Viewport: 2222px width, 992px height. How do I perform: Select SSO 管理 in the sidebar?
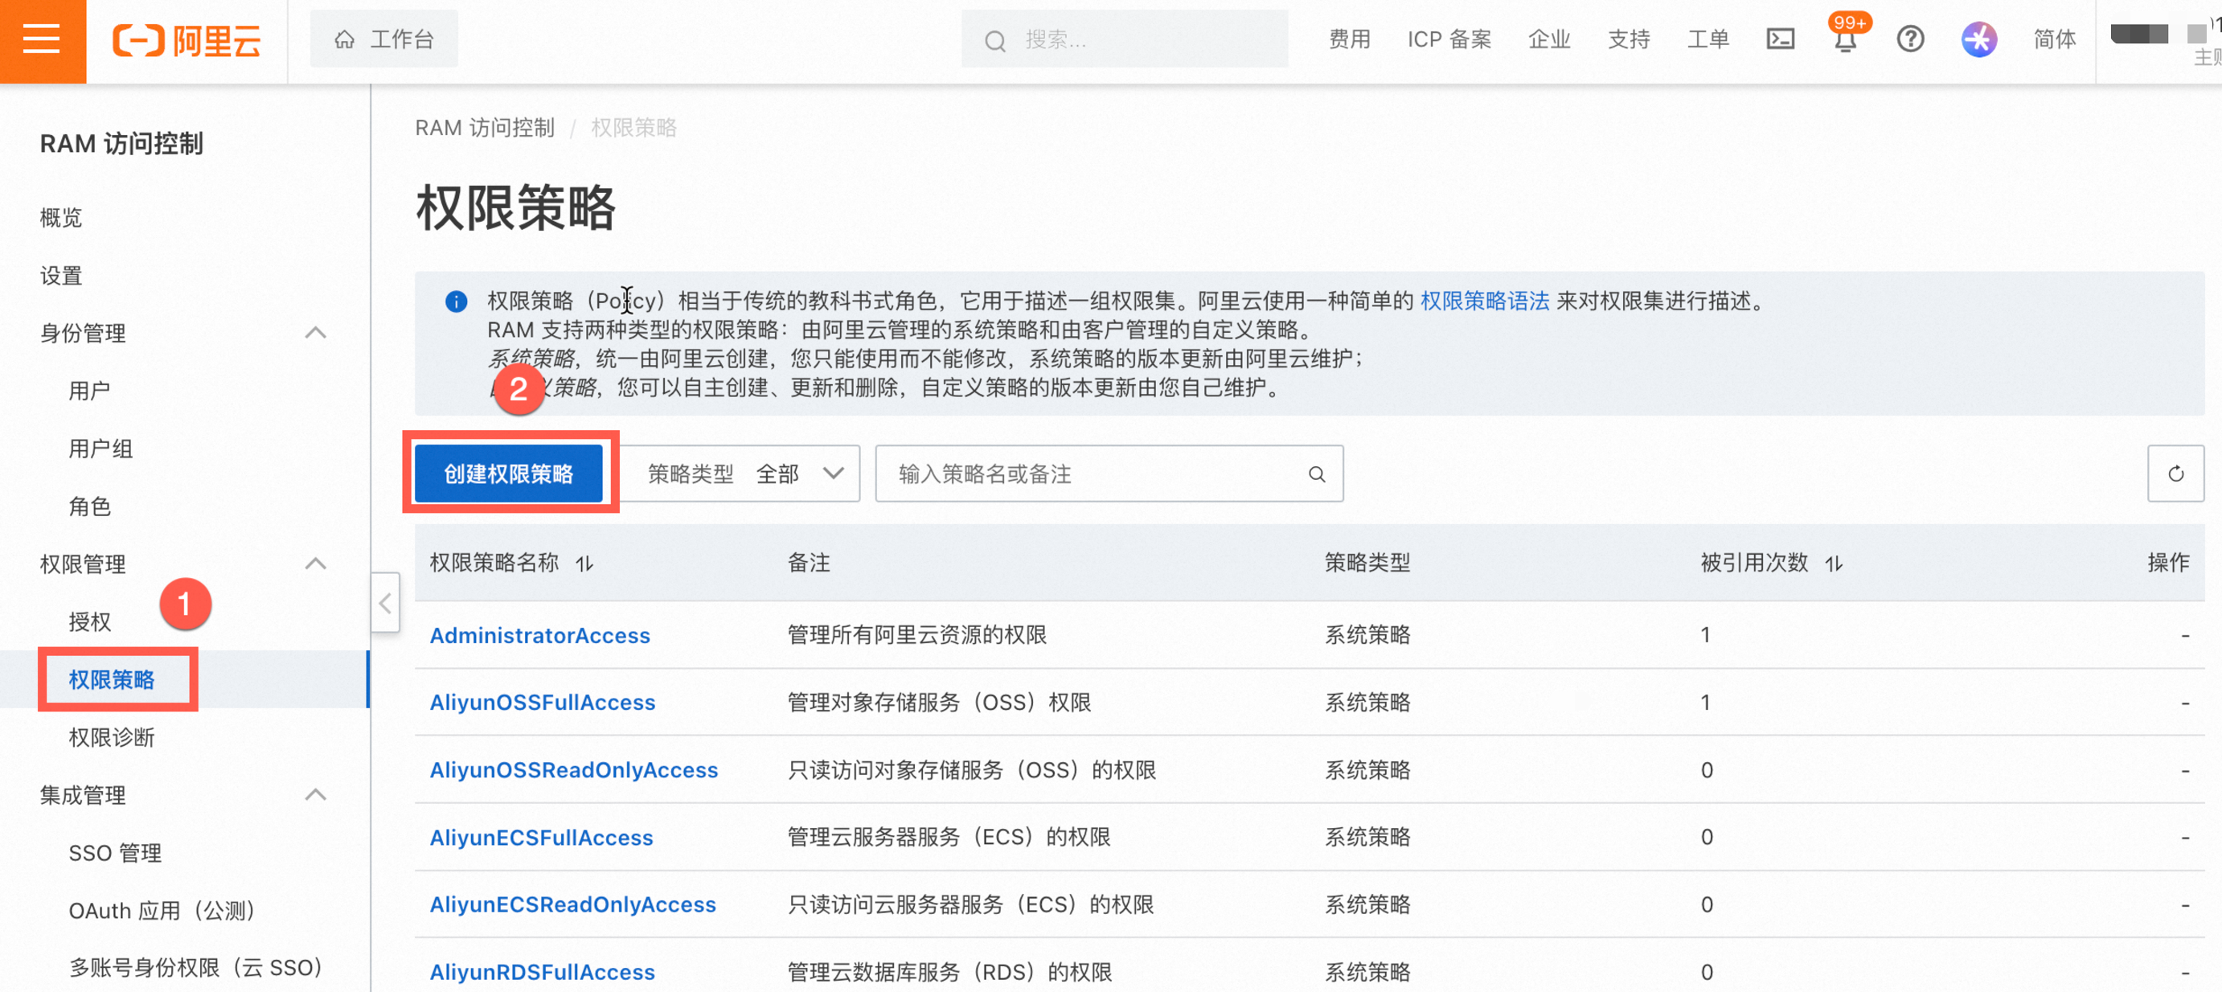click(115, 853)
